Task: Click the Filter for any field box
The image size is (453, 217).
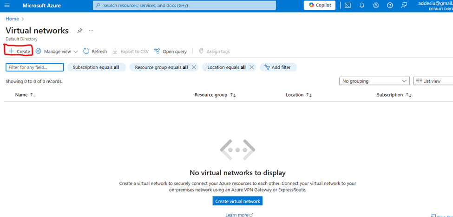Action: pos(35,67)
